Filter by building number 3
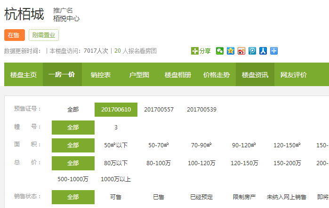329x208 pixels. click(116, 128)
